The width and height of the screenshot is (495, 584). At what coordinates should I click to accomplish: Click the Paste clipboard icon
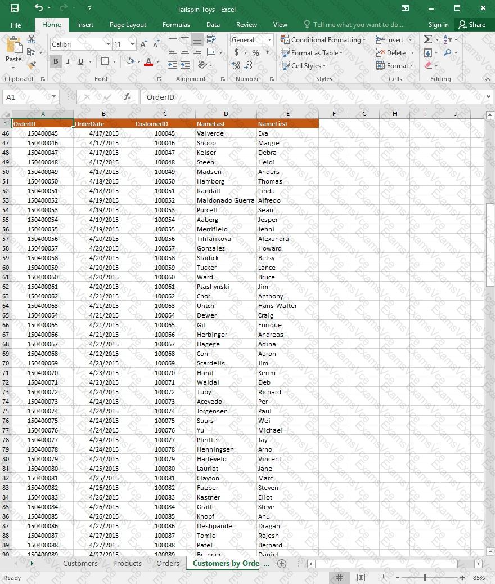[x=13, y=46]
